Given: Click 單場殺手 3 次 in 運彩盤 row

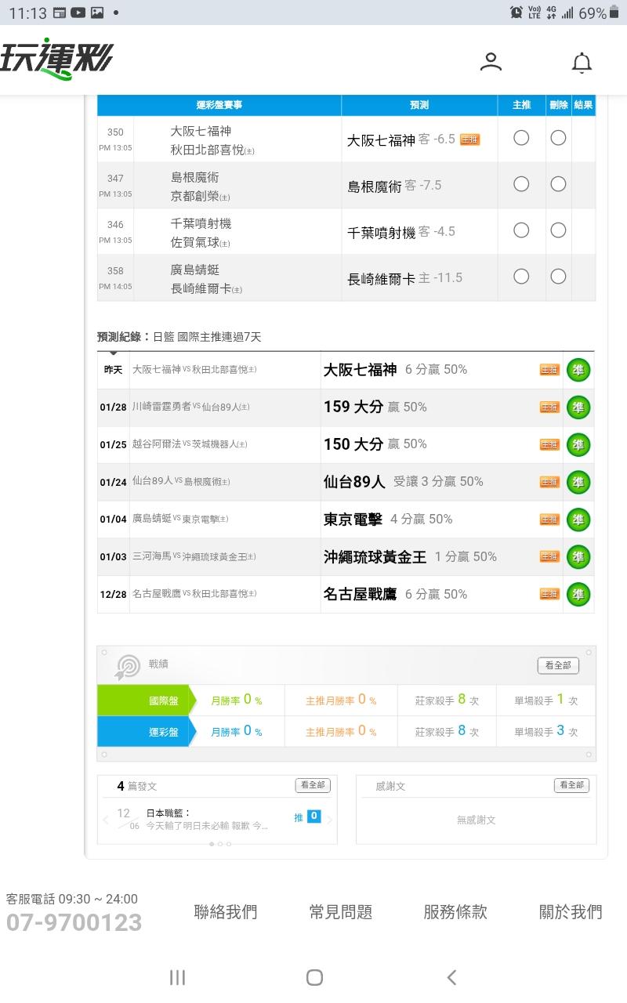Looking at the screenshot, I should 546,731.
